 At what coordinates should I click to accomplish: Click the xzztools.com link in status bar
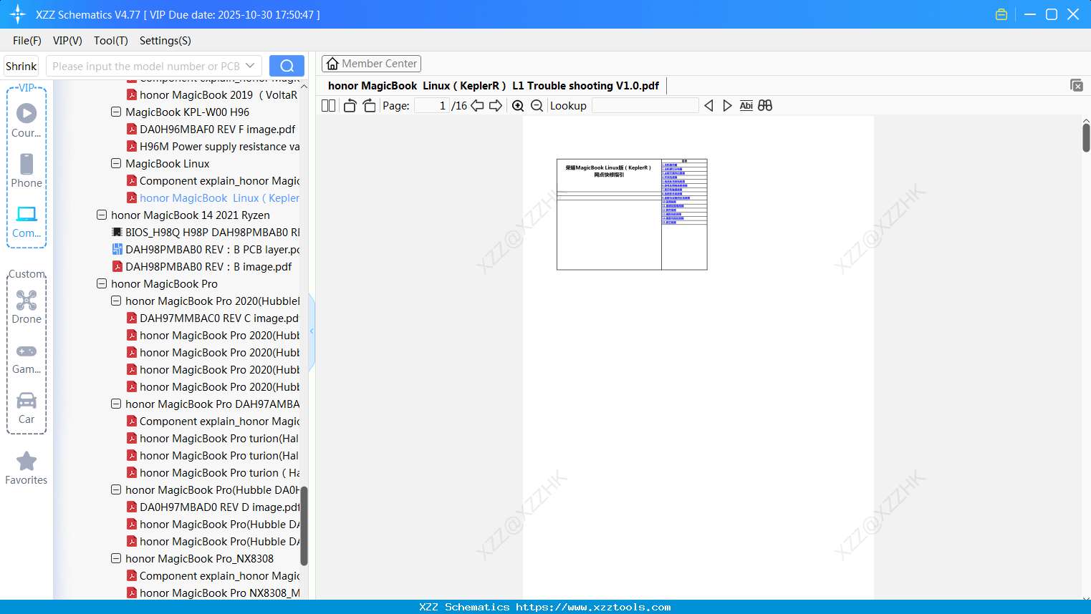593,607
